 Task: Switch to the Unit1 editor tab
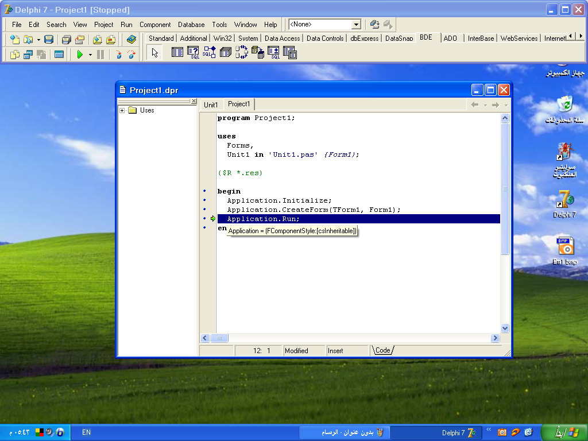tap(211, 105)
